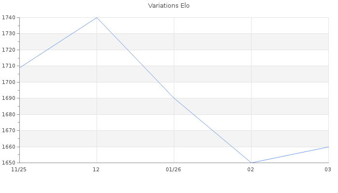Click the 1710 y-axis label
Viewport: 338px width, 193px height.
pyautogui.click(x=8, y=66)
